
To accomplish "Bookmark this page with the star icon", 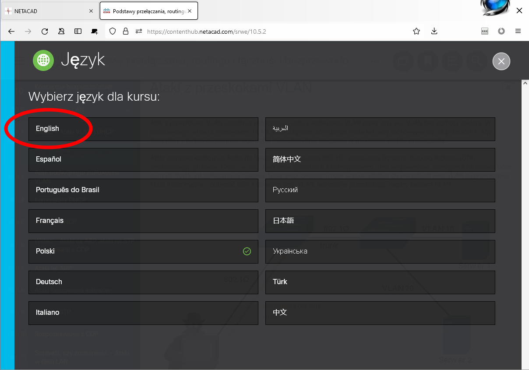I will 416,31.
